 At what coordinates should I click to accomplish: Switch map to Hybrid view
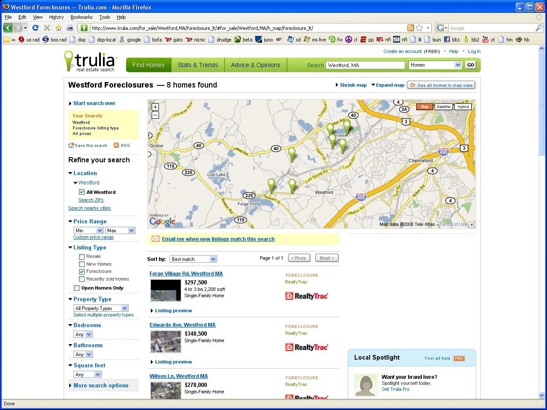click(463, 107)
